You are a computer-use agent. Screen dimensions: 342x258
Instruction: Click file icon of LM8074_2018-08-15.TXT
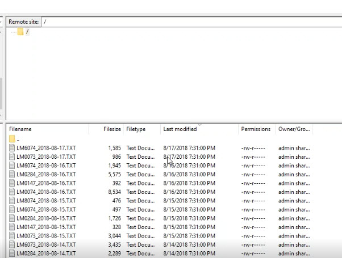tap(12, 201)
